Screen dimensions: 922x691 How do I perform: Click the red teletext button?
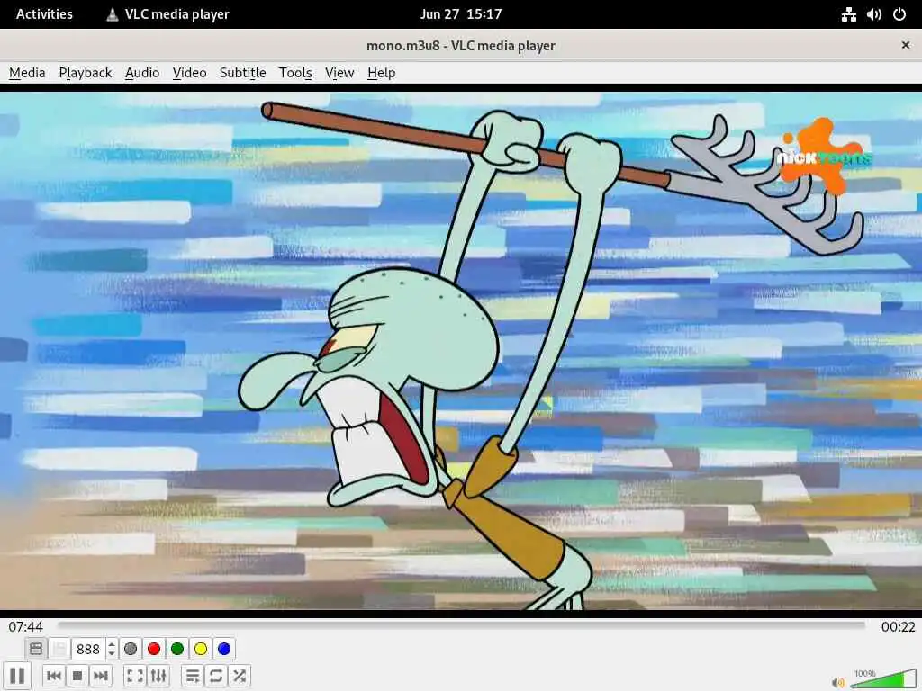coord(154,649)
